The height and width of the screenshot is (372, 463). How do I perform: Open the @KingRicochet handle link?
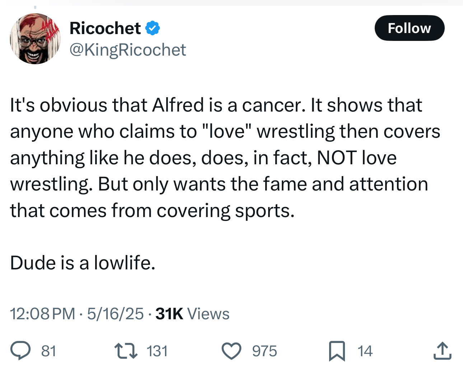(x=128, y=50)
